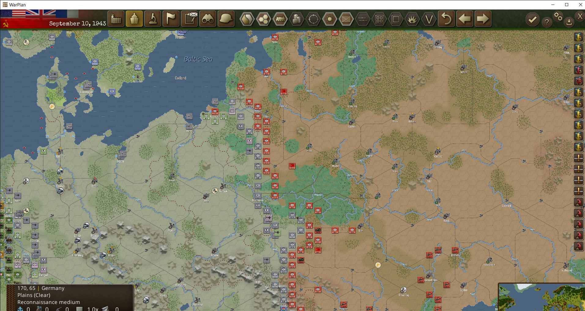Click the anchor port icon in info panel
The width and height of the screenshot is (585, 311).
coord(20,309)
